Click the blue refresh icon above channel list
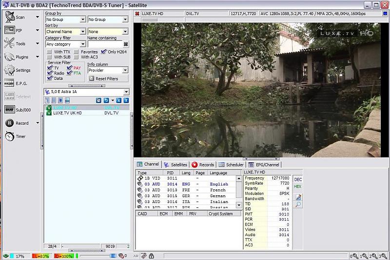Image resolution: width=390 pixels, height=260 pixels. coord(99,100)
